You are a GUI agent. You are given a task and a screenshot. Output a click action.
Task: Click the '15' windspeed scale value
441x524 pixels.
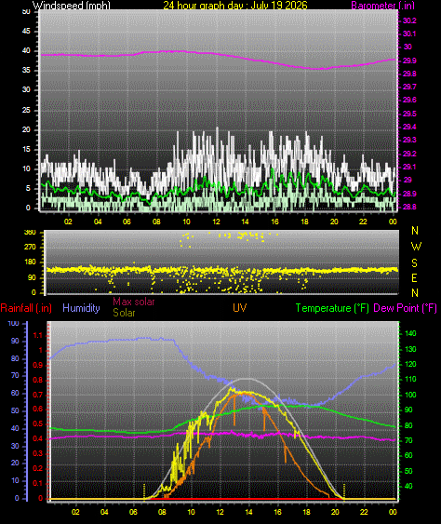(26, 149)
